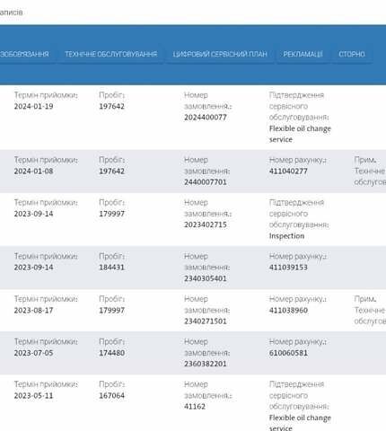The width and height of the screenshot is (386, 431).
Task: Click Flexible oil change service for 2023-05-11
Action: tap(300, 423)
